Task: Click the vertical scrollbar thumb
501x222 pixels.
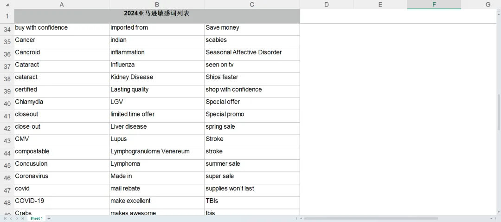Action: pos(499,112)
